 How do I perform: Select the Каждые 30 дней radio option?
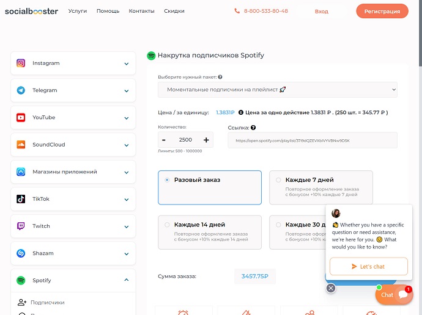tap(278, 225)
